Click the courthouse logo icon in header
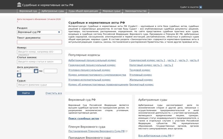Viewport: 223px width, 139px height. pos(19,5)
